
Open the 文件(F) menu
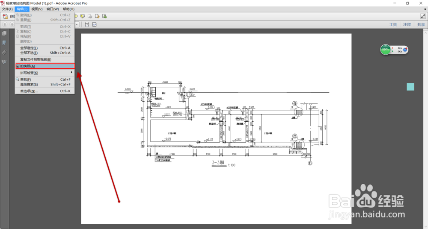point(7,9)
